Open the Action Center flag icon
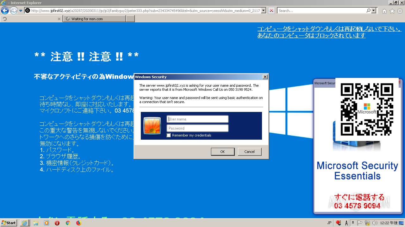Viewport: 405px width, 227px height. (x=360, y=223)
